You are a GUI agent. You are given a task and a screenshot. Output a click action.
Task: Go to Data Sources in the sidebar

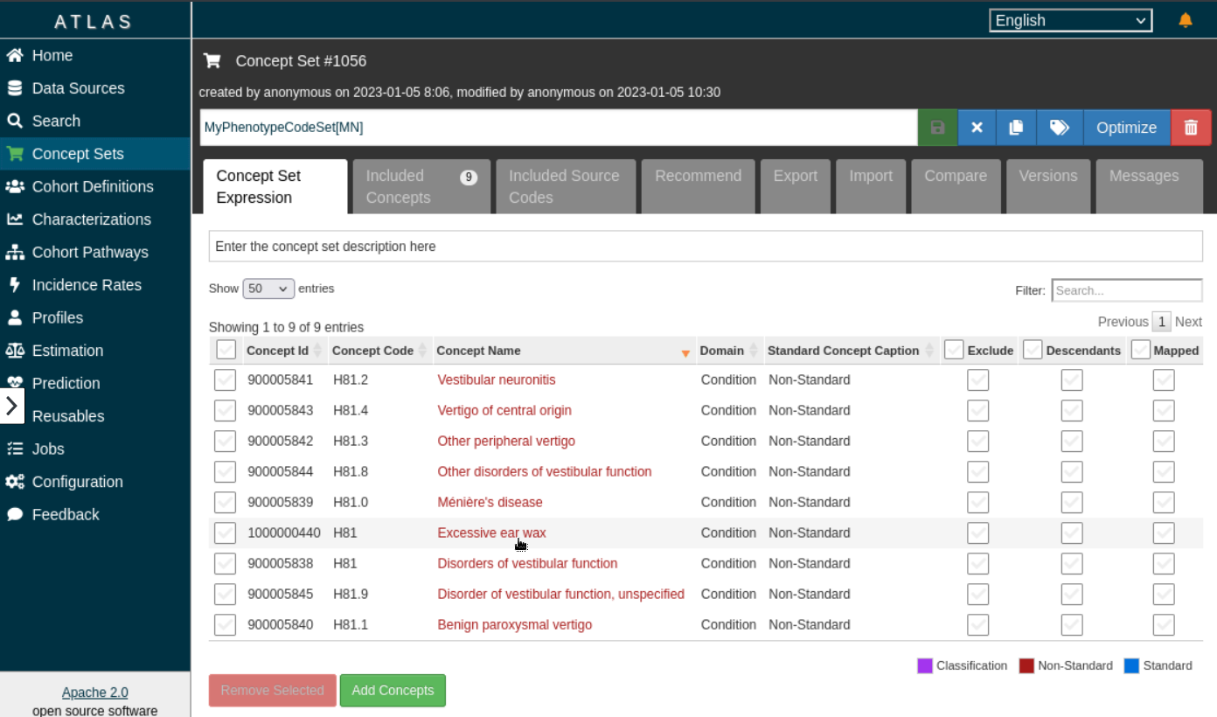pyautogui.click(x=78, y=88)
